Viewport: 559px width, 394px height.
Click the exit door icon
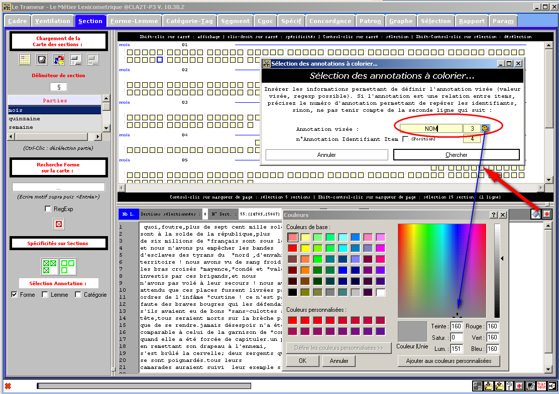(552, 386)
